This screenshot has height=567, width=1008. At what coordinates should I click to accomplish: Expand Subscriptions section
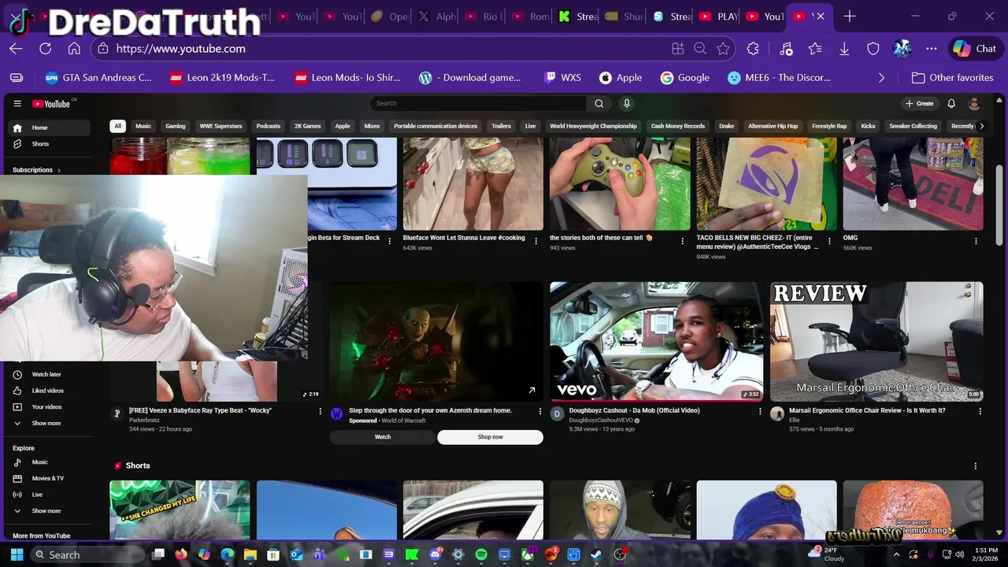[37, 170]
